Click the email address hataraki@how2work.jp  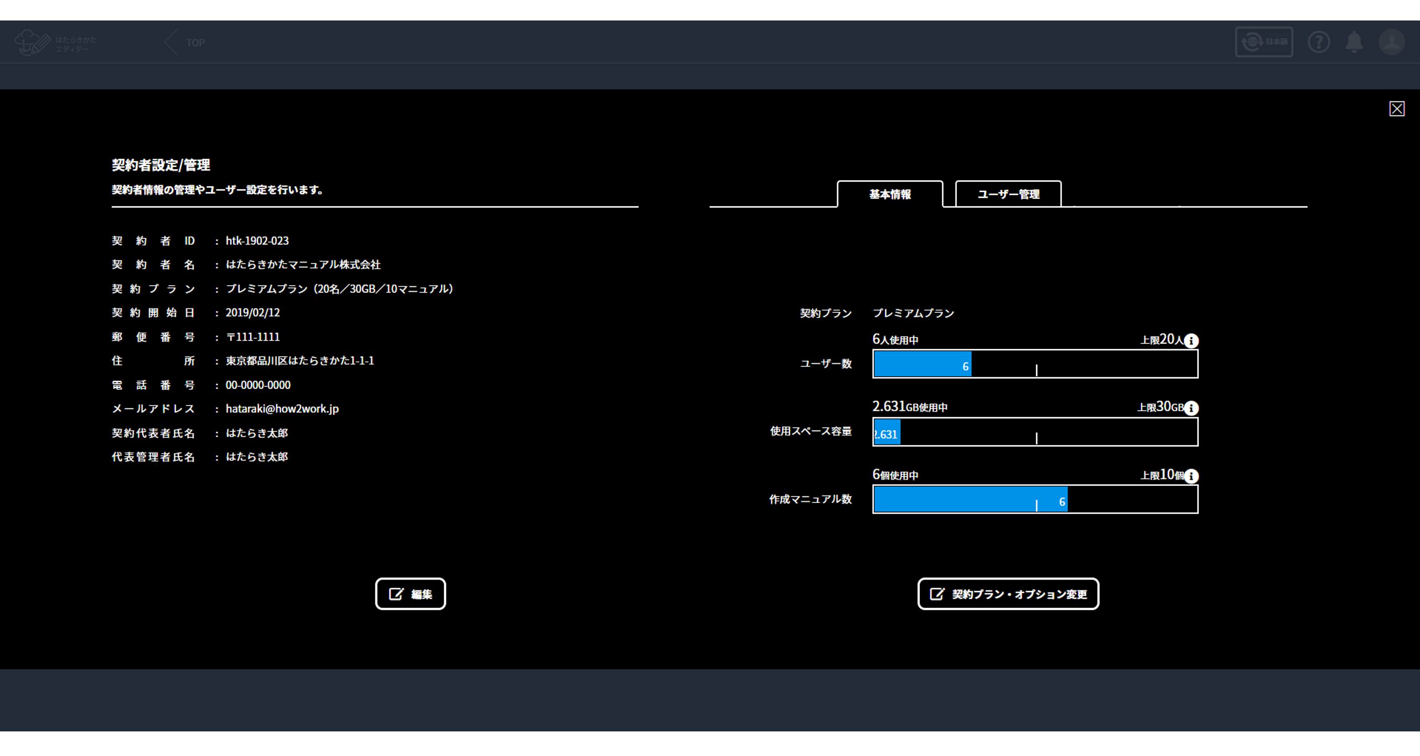click(282, 409)
